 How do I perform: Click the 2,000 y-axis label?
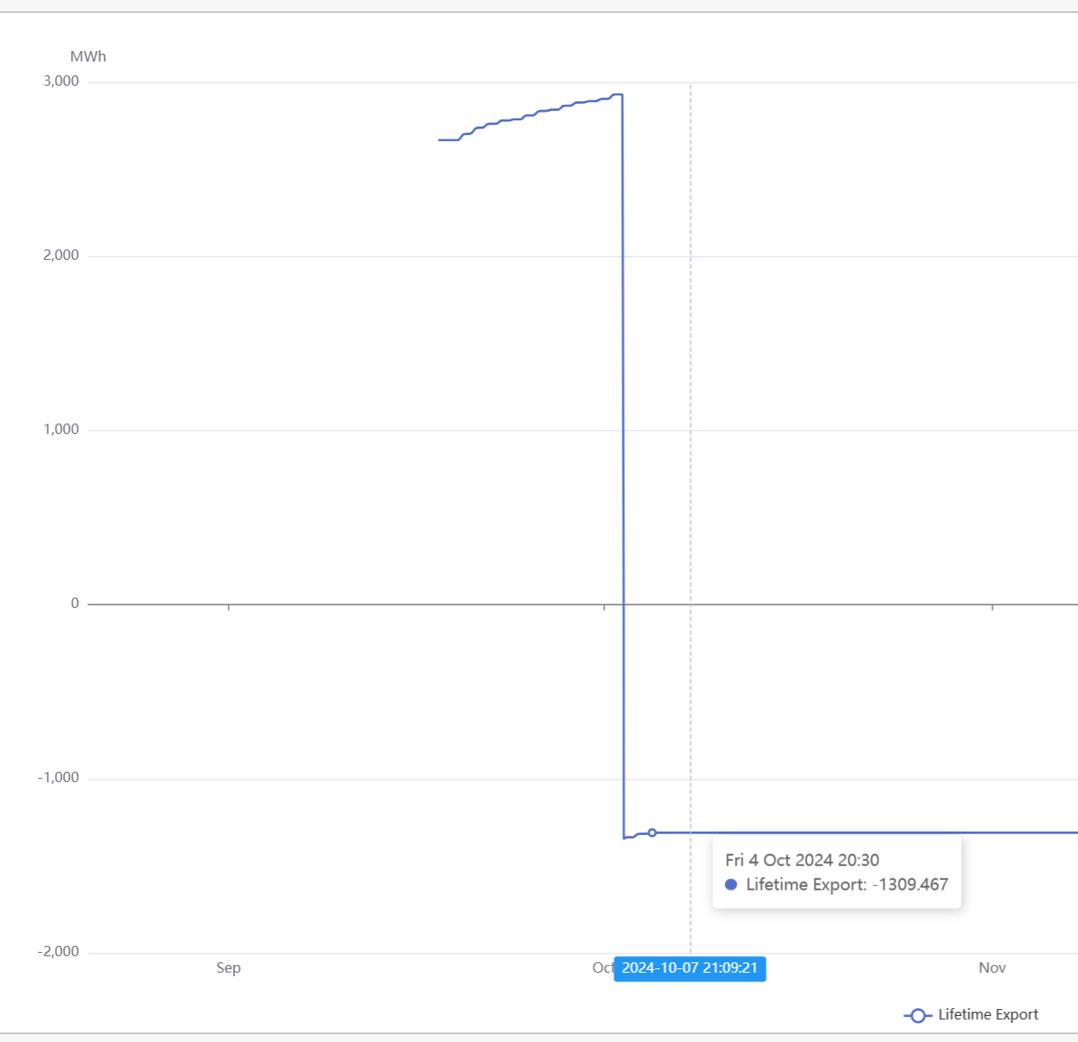[61, 255]
